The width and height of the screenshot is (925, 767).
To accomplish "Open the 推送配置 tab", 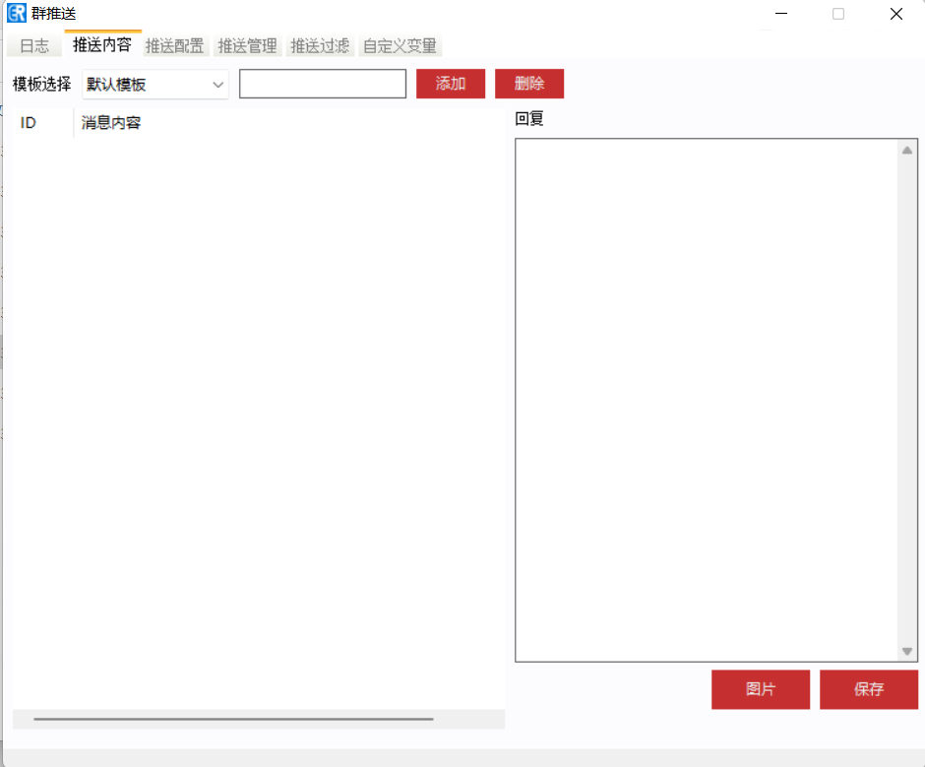I will click(x=175, y=46).
